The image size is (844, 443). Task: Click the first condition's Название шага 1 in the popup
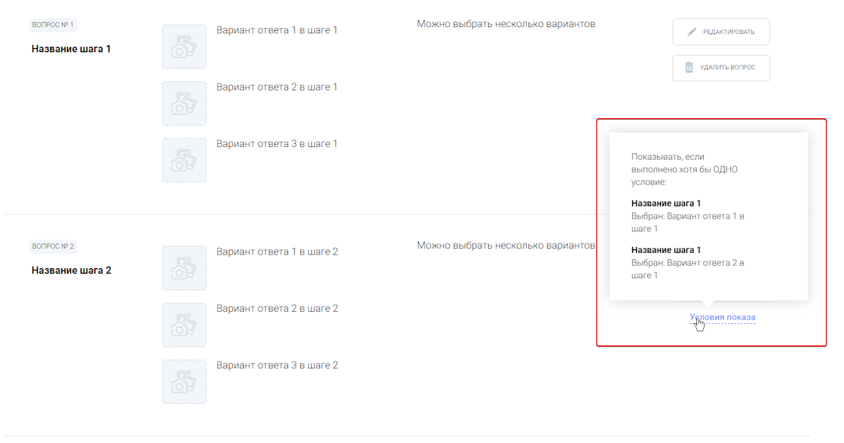pyautogui.click(x=666, y=203)
